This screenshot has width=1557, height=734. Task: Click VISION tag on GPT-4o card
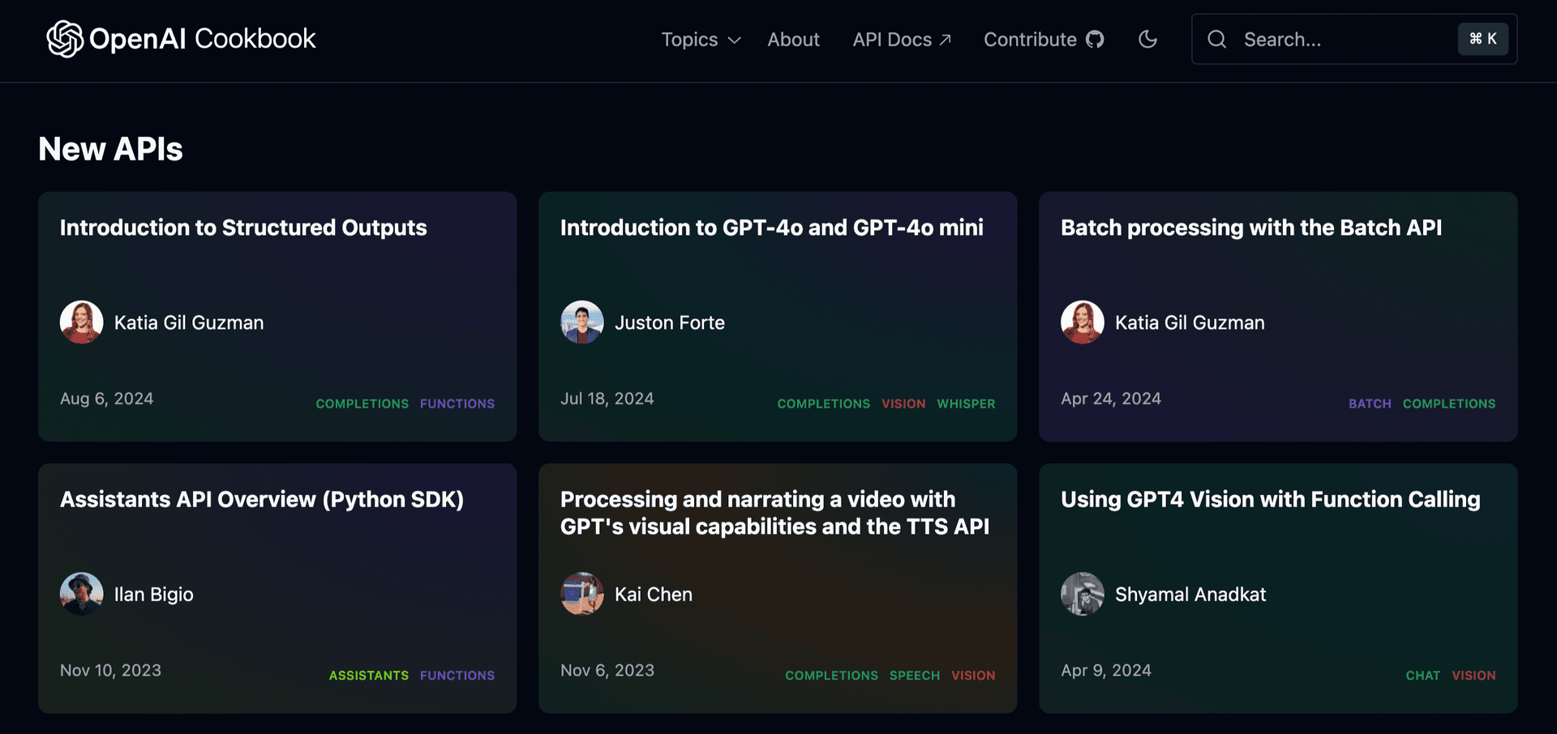(903, 403)
